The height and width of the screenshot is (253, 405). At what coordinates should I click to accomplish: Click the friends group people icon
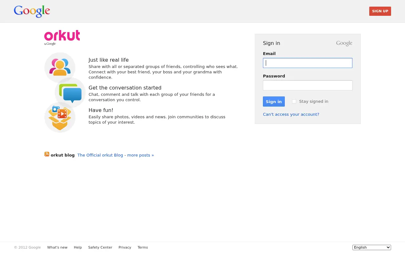click(60, 67)
